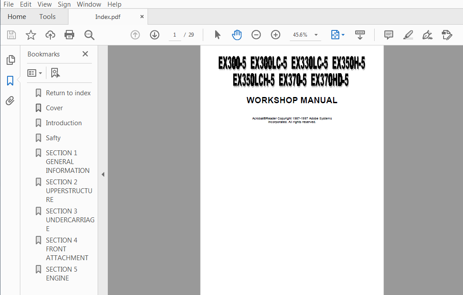
Task: Go to previous page arrow
Action: pyautogui.click(x=135, y=35)
